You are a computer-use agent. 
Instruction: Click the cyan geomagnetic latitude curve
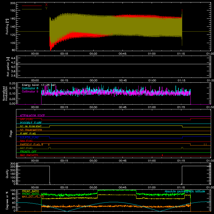pos(113,202)
